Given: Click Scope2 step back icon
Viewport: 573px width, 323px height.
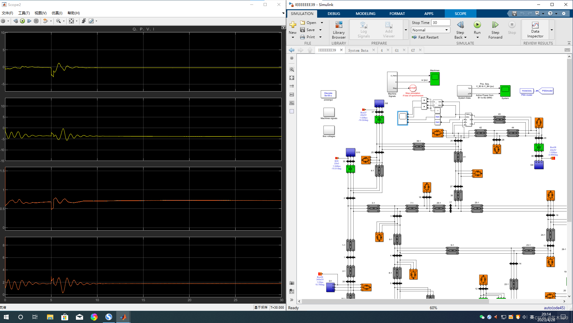Looking at the screenshot, I should tap(16, 21).
